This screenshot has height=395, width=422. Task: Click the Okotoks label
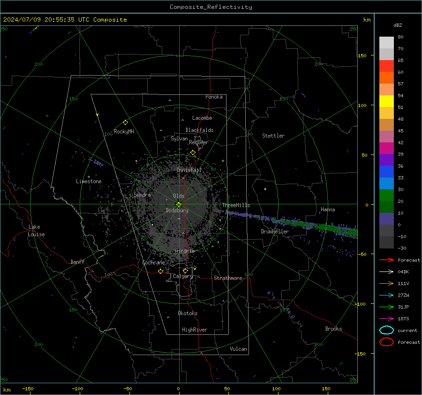[188, 313]
